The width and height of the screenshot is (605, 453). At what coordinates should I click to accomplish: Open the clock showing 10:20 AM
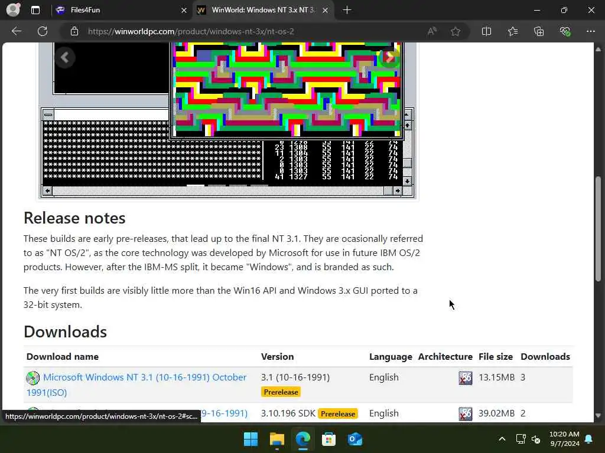coord(564,439)
